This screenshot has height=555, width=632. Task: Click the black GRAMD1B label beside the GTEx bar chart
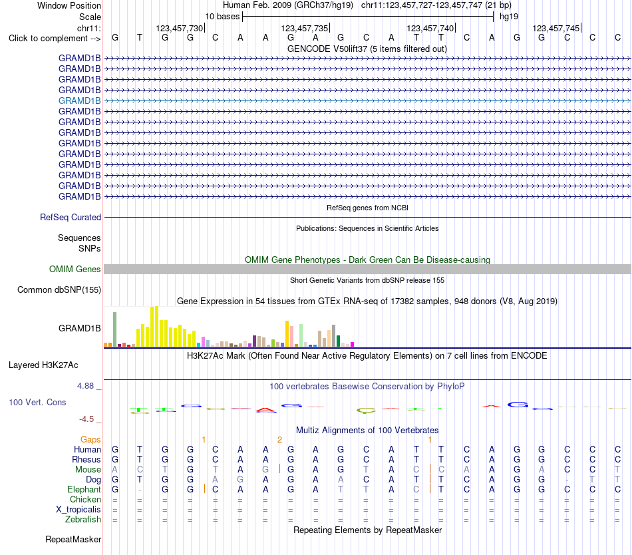[79, 329]
